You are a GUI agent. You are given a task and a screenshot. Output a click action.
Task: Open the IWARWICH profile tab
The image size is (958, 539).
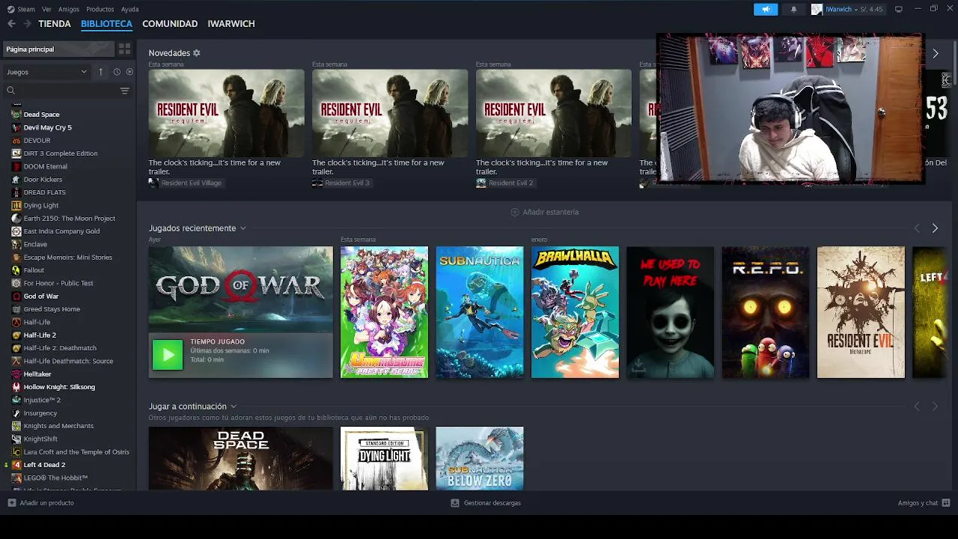[231, 24]
